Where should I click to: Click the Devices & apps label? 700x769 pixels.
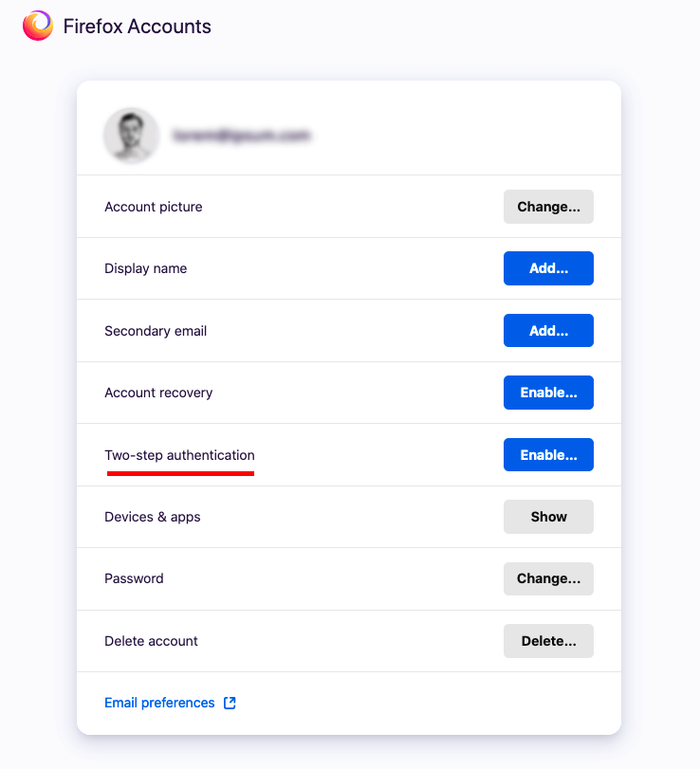tap(153, 517)
